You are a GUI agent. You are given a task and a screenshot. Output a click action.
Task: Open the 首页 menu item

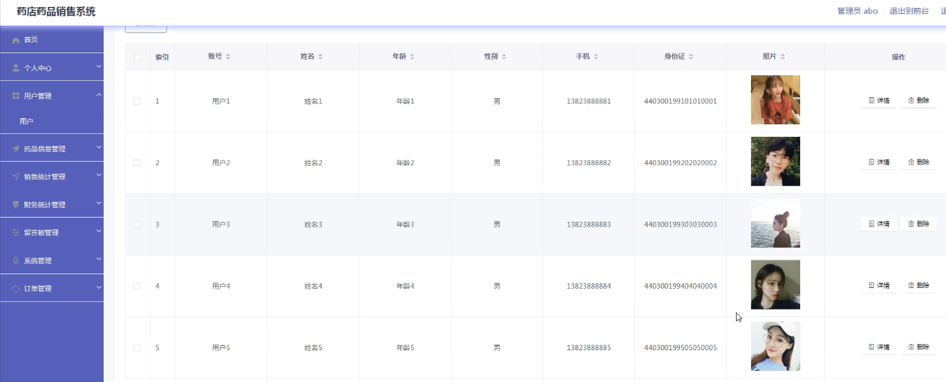(52, 40)
